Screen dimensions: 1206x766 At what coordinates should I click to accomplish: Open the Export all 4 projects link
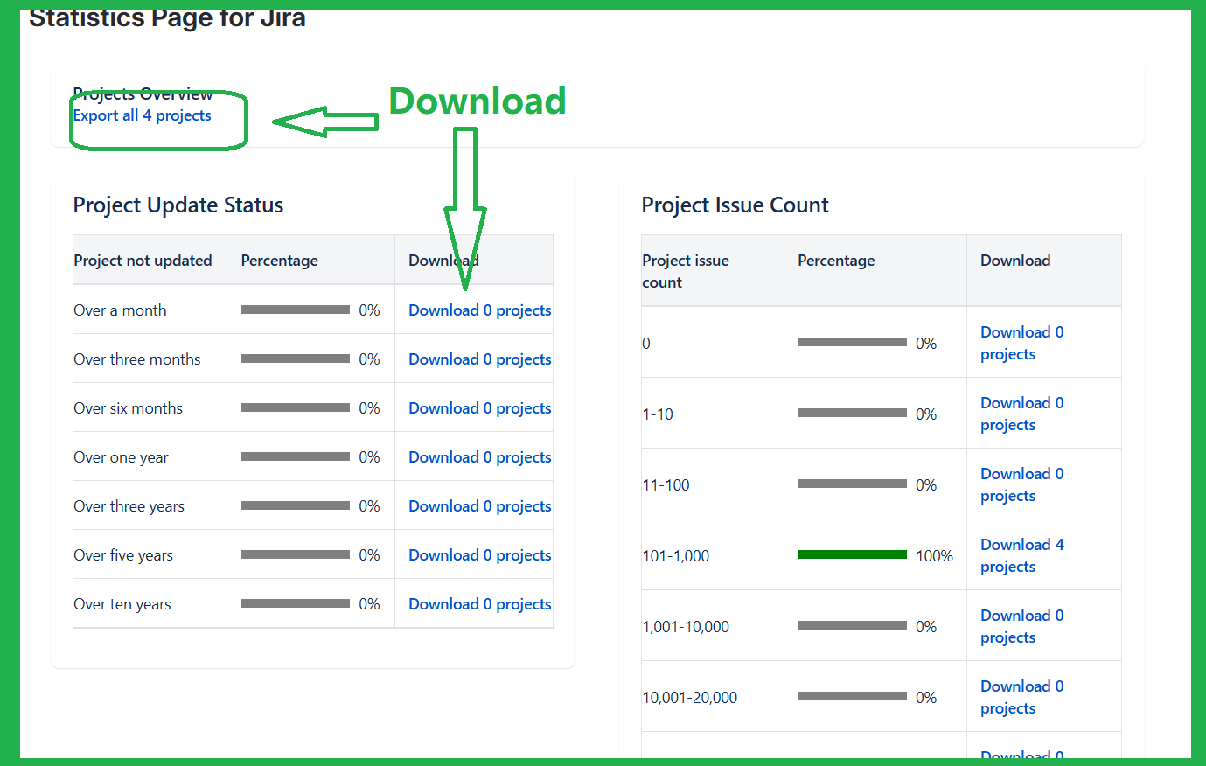coord(142,115)
